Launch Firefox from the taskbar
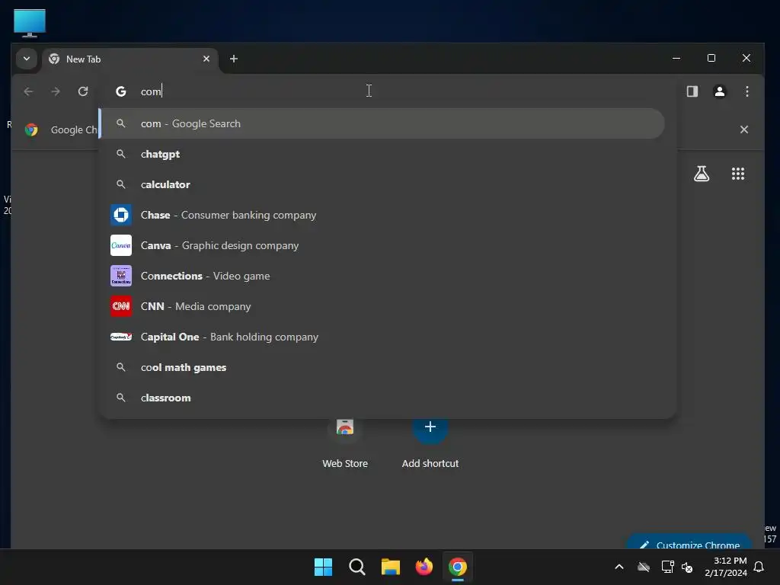The image size is (780, 585). 424,567
